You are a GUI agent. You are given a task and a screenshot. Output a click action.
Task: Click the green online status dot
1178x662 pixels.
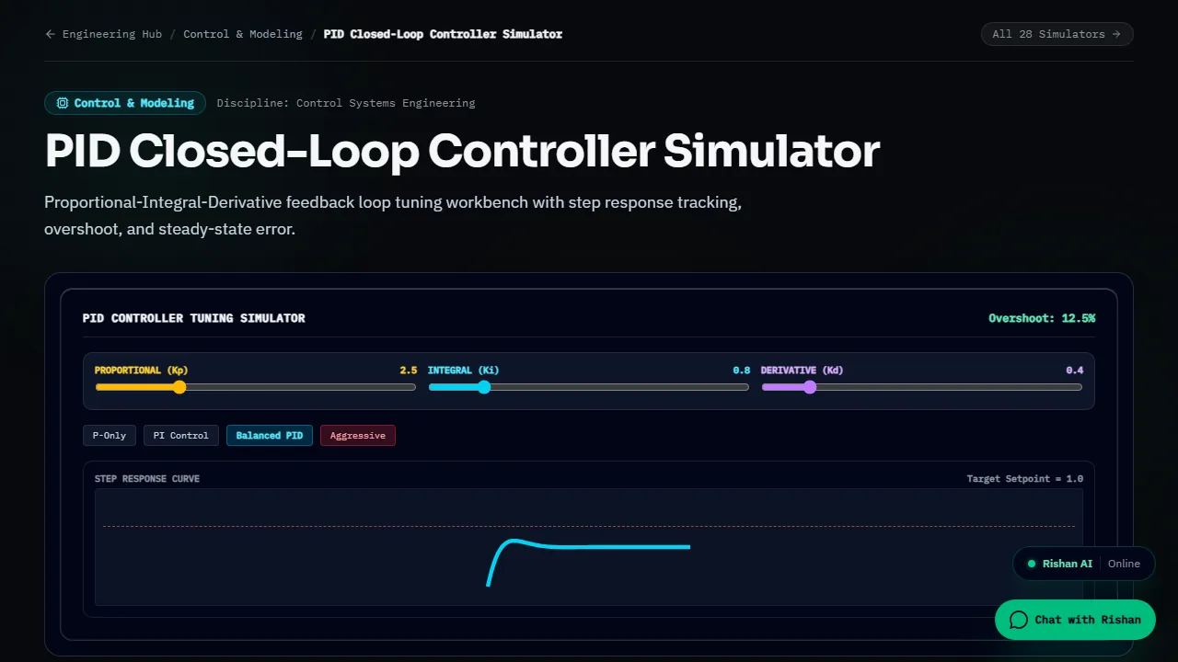pos(1032,564)
